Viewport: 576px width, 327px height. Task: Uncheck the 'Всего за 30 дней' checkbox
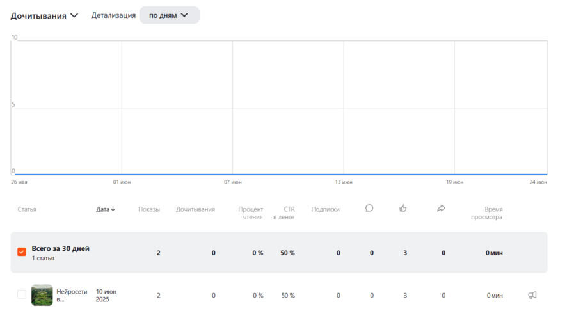(x=22, y=252)
